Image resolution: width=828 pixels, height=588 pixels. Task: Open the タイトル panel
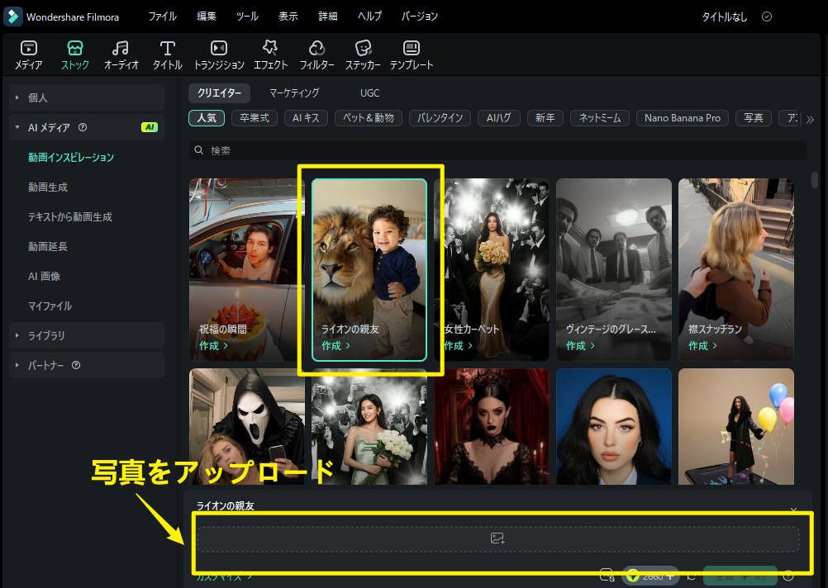pyautogui.click(x=166, y=54)
